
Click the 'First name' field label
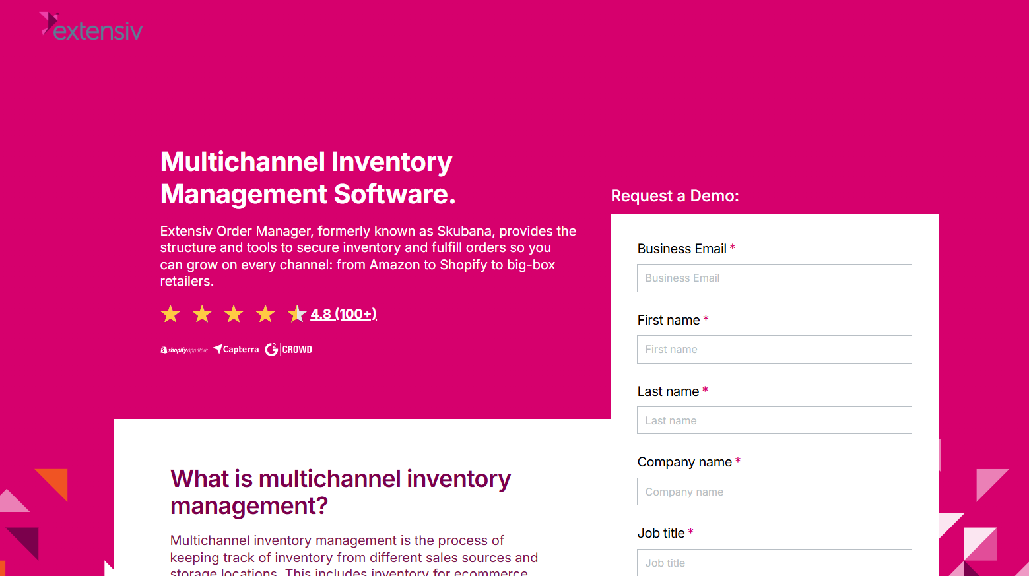(x=669, y=320)
